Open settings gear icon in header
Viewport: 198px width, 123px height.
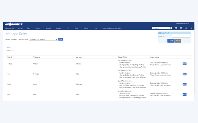point(181,28)
